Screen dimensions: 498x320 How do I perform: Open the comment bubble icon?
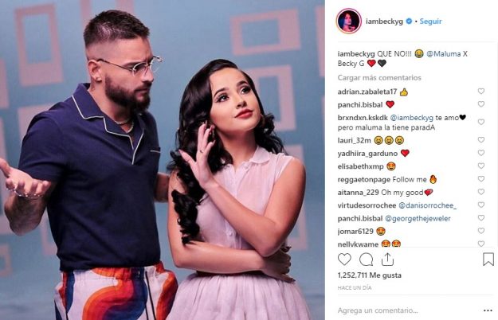click(x=366, y=260)
